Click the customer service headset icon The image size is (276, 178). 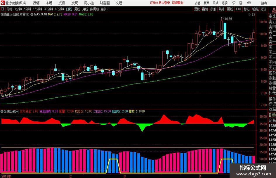234,3
